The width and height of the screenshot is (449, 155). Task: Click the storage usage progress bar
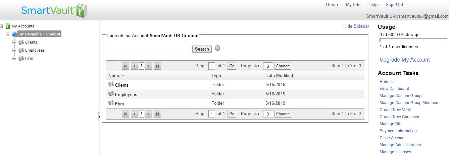[413, 41]
